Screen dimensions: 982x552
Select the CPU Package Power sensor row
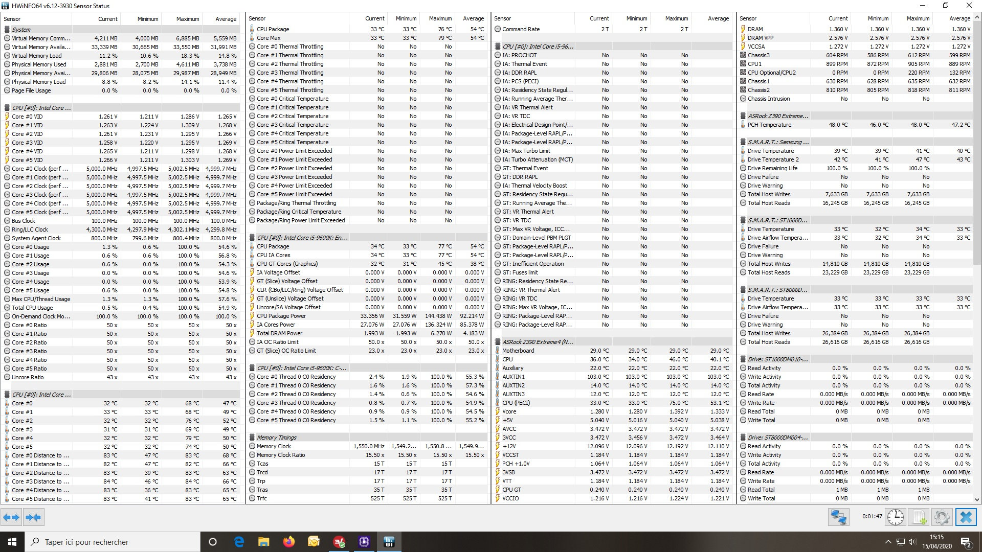pos(281,316)
